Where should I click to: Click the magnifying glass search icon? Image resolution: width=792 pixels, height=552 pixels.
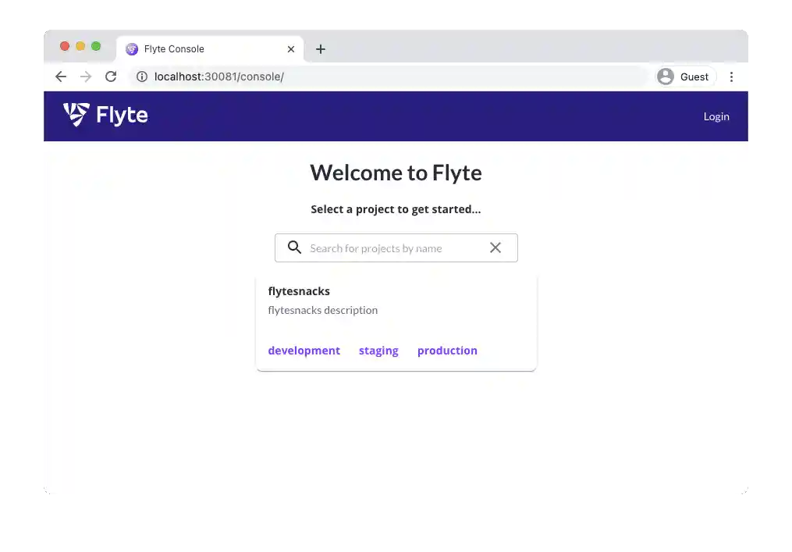pos(294,247)
